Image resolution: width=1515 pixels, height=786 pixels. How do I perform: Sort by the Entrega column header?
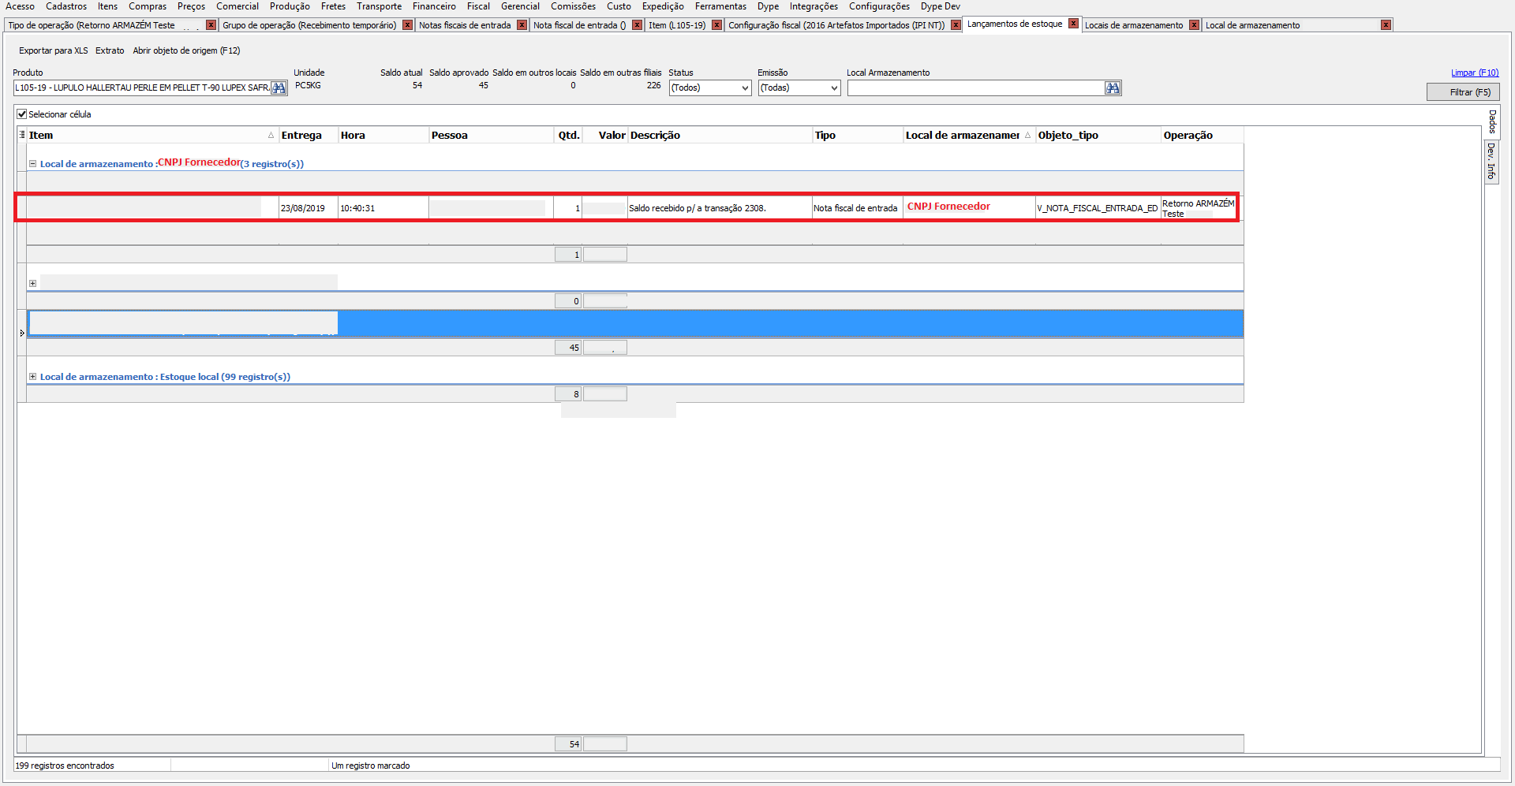coord(309,136)
